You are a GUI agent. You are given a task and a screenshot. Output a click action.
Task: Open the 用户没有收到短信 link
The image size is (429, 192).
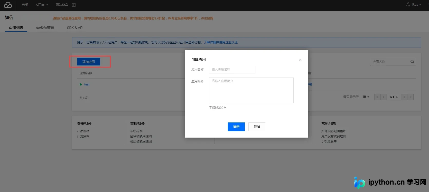334,136
